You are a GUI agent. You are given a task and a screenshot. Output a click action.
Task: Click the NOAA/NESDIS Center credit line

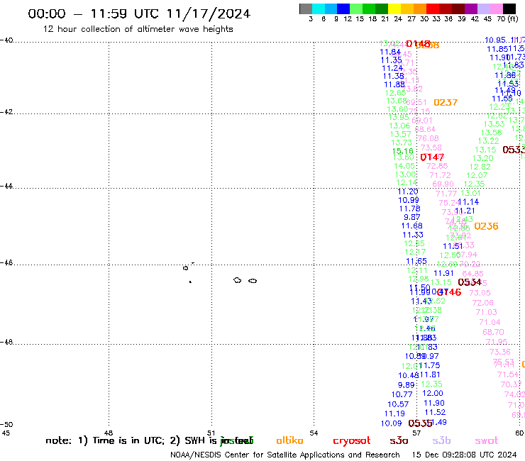pos(285,455)
